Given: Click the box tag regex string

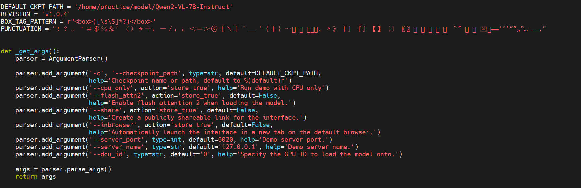Looking at the screenshot, I should click(111, 21).
